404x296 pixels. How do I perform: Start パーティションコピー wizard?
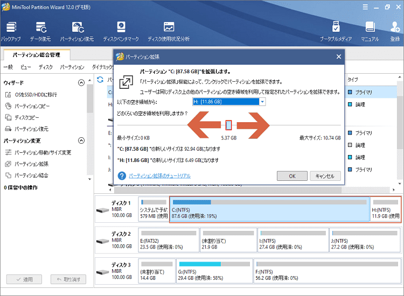point(27,106)
